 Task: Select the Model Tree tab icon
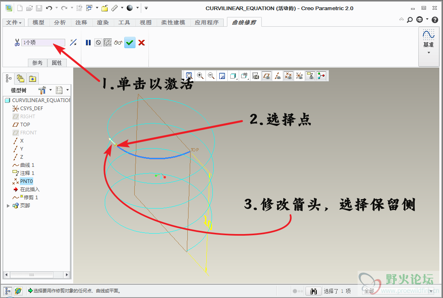coord(9,79)
